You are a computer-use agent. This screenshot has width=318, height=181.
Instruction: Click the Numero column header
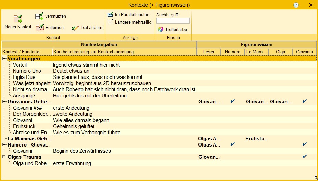[233, 52]
